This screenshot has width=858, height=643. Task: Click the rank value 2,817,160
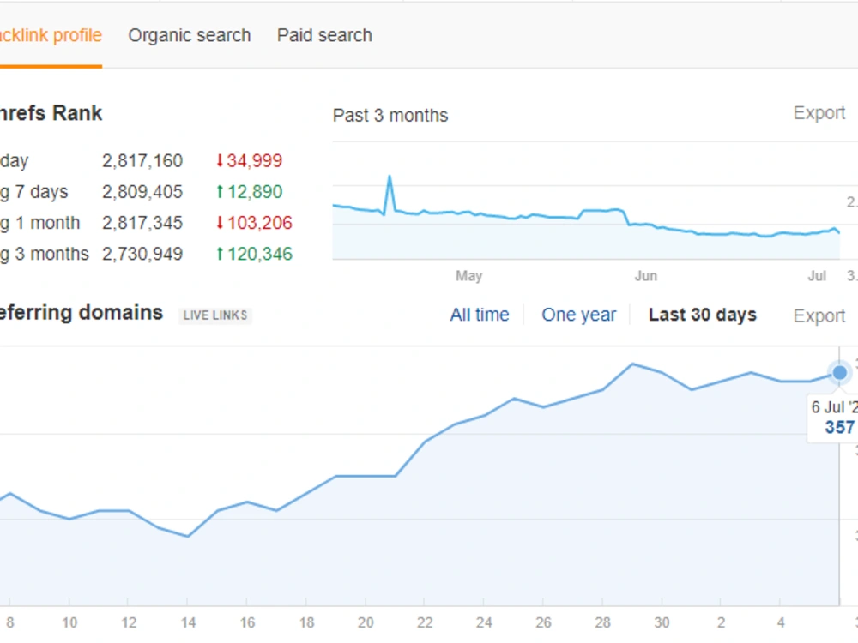pos(142,161)
